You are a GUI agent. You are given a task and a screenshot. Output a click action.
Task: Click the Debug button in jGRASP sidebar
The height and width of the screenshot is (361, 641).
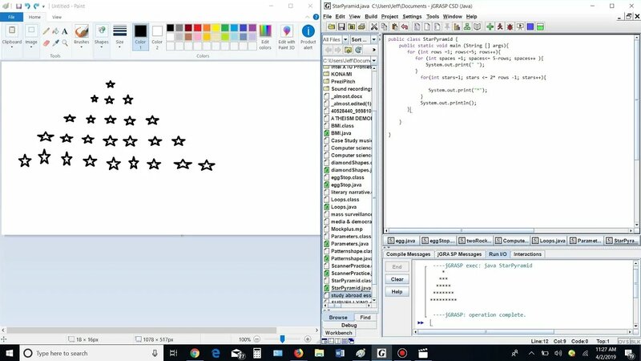pos(349,325)
